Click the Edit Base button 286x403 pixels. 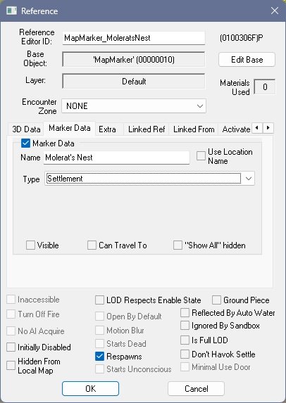[x=247, y=60]
